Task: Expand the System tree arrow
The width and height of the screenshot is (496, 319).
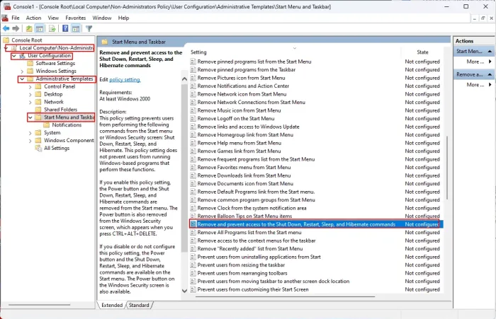Action: point(30,133)
